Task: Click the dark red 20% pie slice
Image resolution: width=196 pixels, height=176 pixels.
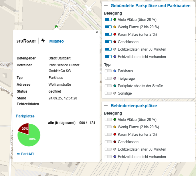Action: click(24, 128)
